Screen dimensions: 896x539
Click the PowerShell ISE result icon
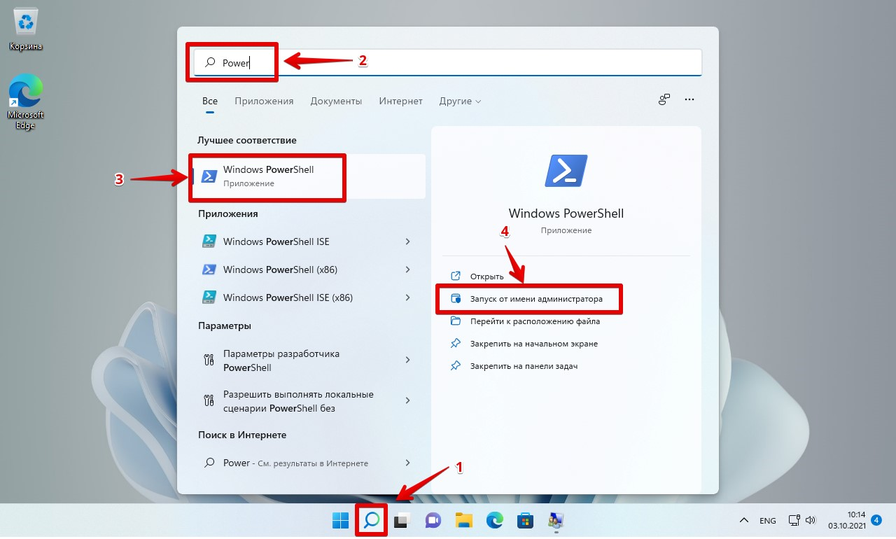point(209,241)
